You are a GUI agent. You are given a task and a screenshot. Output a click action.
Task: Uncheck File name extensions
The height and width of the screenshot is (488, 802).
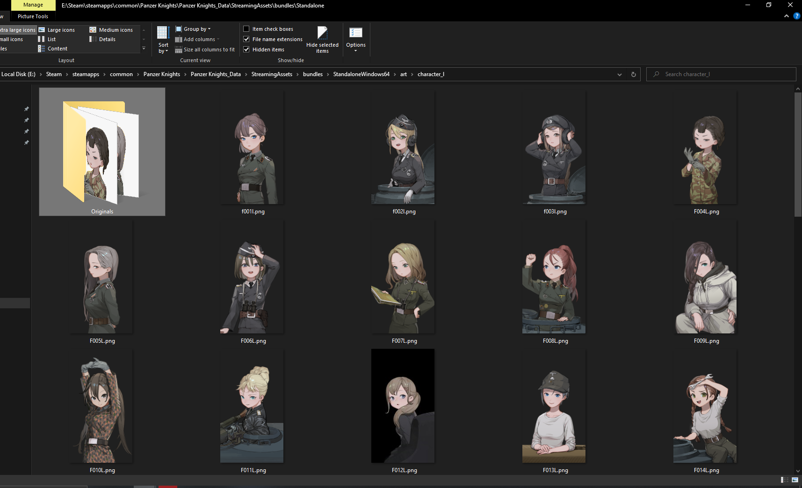[246, 39]
